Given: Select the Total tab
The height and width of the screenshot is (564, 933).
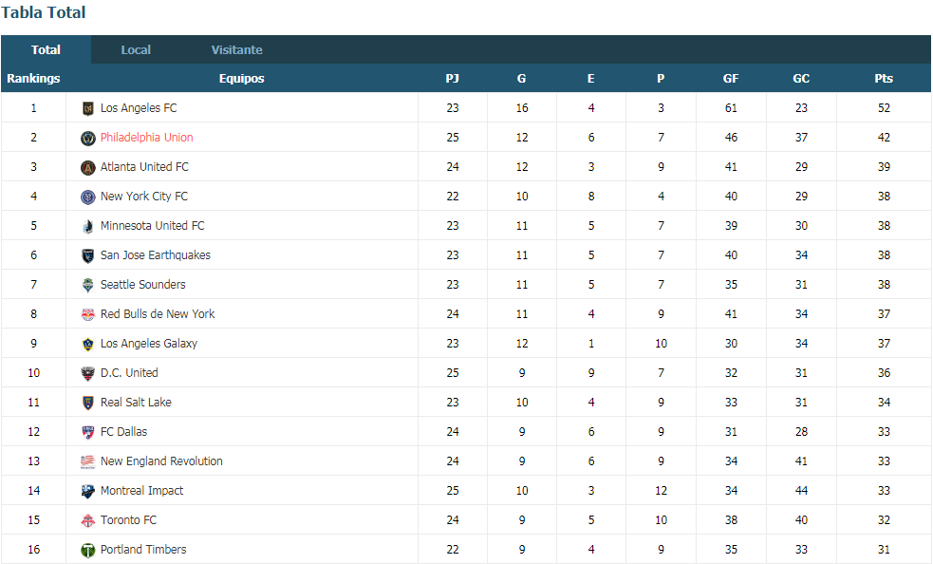Looking at the screenshot, I should (46, 50).
